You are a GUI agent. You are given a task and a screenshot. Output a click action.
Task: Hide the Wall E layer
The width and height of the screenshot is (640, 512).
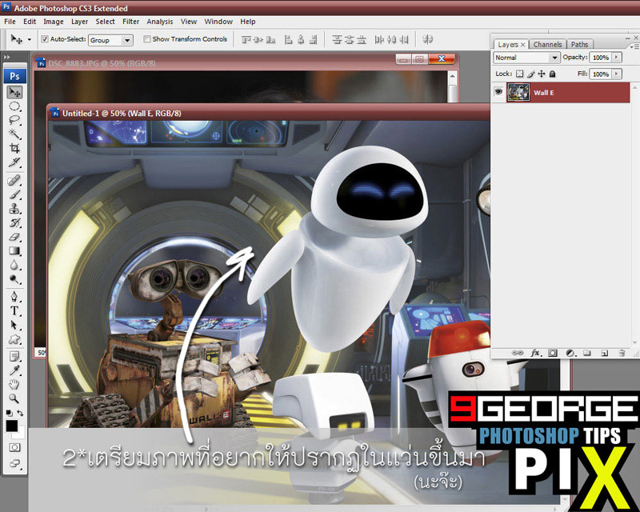click(x=498, y=92)
